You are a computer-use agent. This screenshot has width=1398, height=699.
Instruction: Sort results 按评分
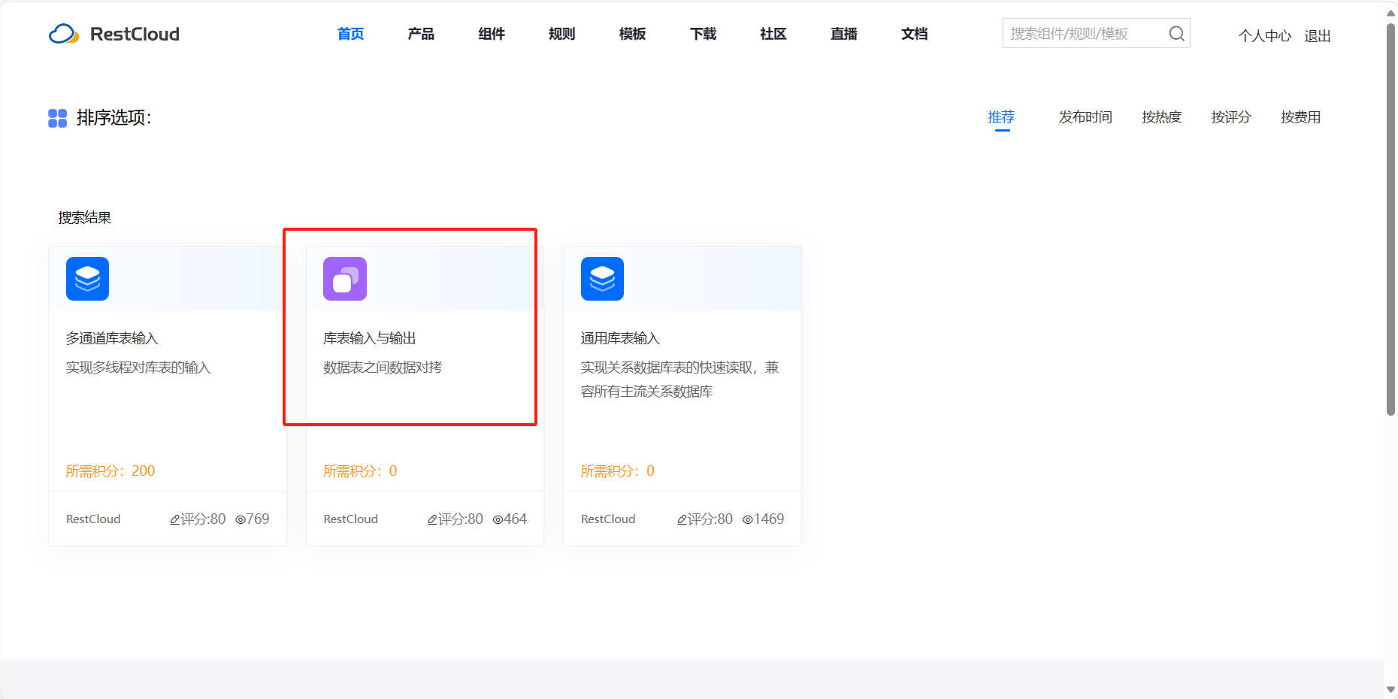coord(1231,117)
